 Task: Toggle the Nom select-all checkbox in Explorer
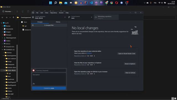point(22,22)
